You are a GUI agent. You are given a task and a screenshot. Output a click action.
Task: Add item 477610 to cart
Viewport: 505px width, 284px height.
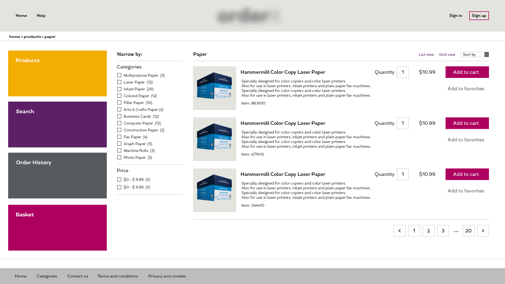click(467, 123)
